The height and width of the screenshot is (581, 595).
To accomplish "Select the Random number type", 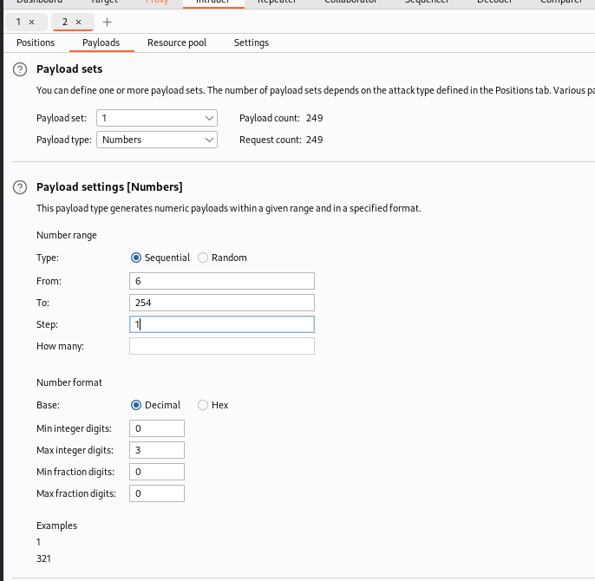I will (x=203, y=258).
